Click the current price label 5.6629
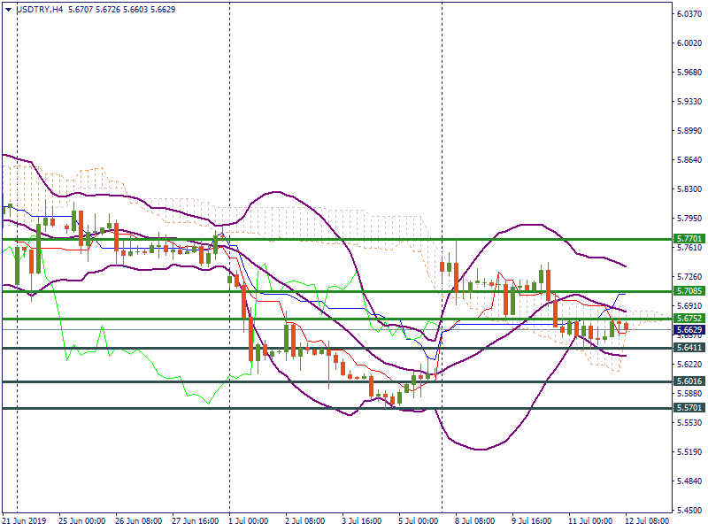Screen dimensions: 708x531 [689, 330]
